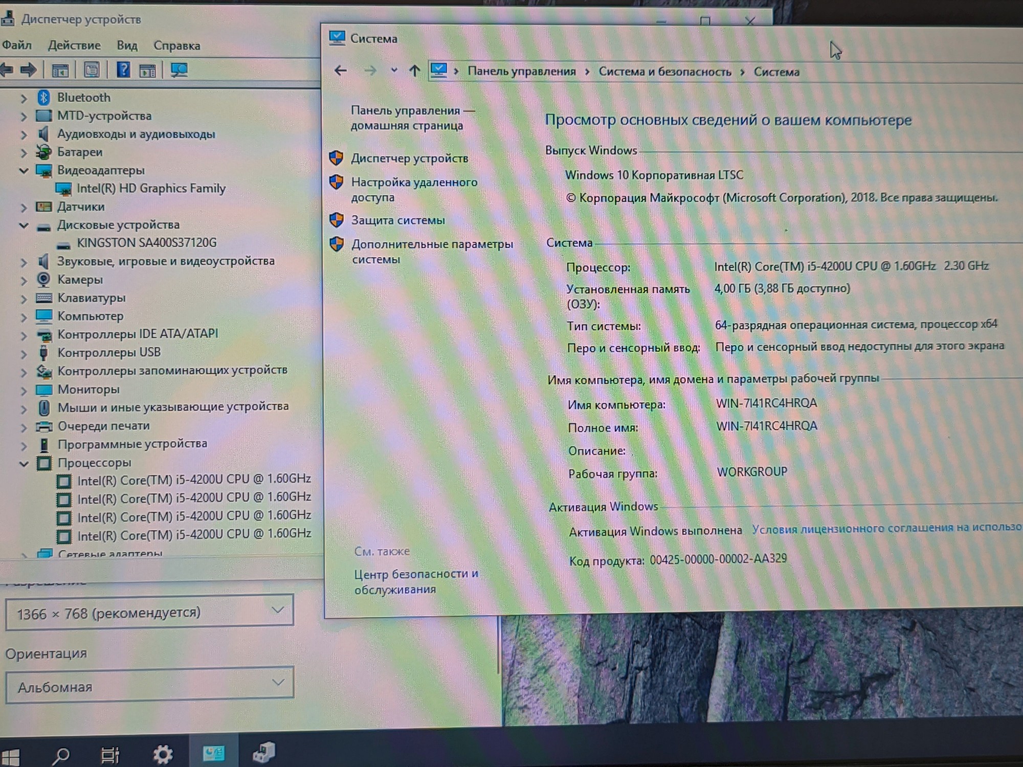Viewport: 1023px width, 767px height.
Task: Click the action pane toolbar icon beside Help
Action: tap(147, 70)
